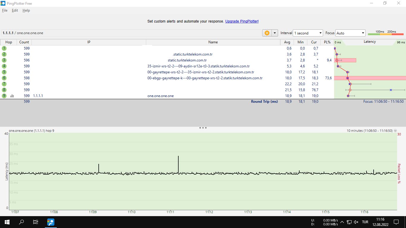Click hop 2 green circle icon

pyautogui.click(x=4, y=54)
